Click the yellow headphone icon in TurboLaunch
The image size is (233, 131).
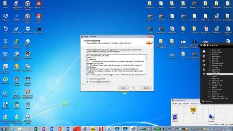(x=193, y=110)
